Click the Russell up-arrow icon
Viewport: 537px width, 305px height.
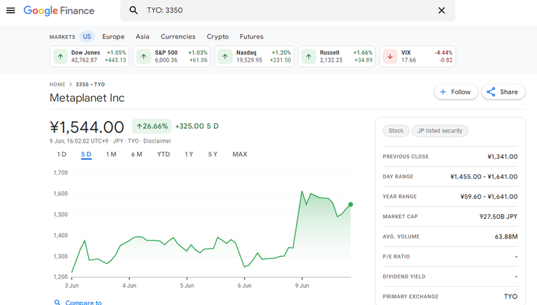(308, 57)
